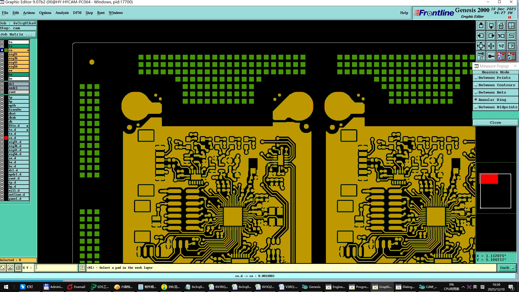Toggle the checkbox next to layer drl

[2, 84]
